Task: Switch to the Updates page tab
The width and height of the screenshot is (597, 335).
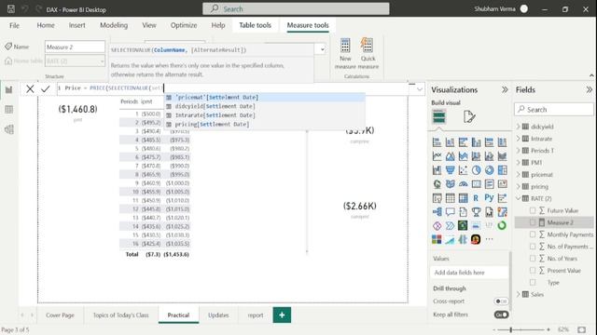Action: pos(218,315)
